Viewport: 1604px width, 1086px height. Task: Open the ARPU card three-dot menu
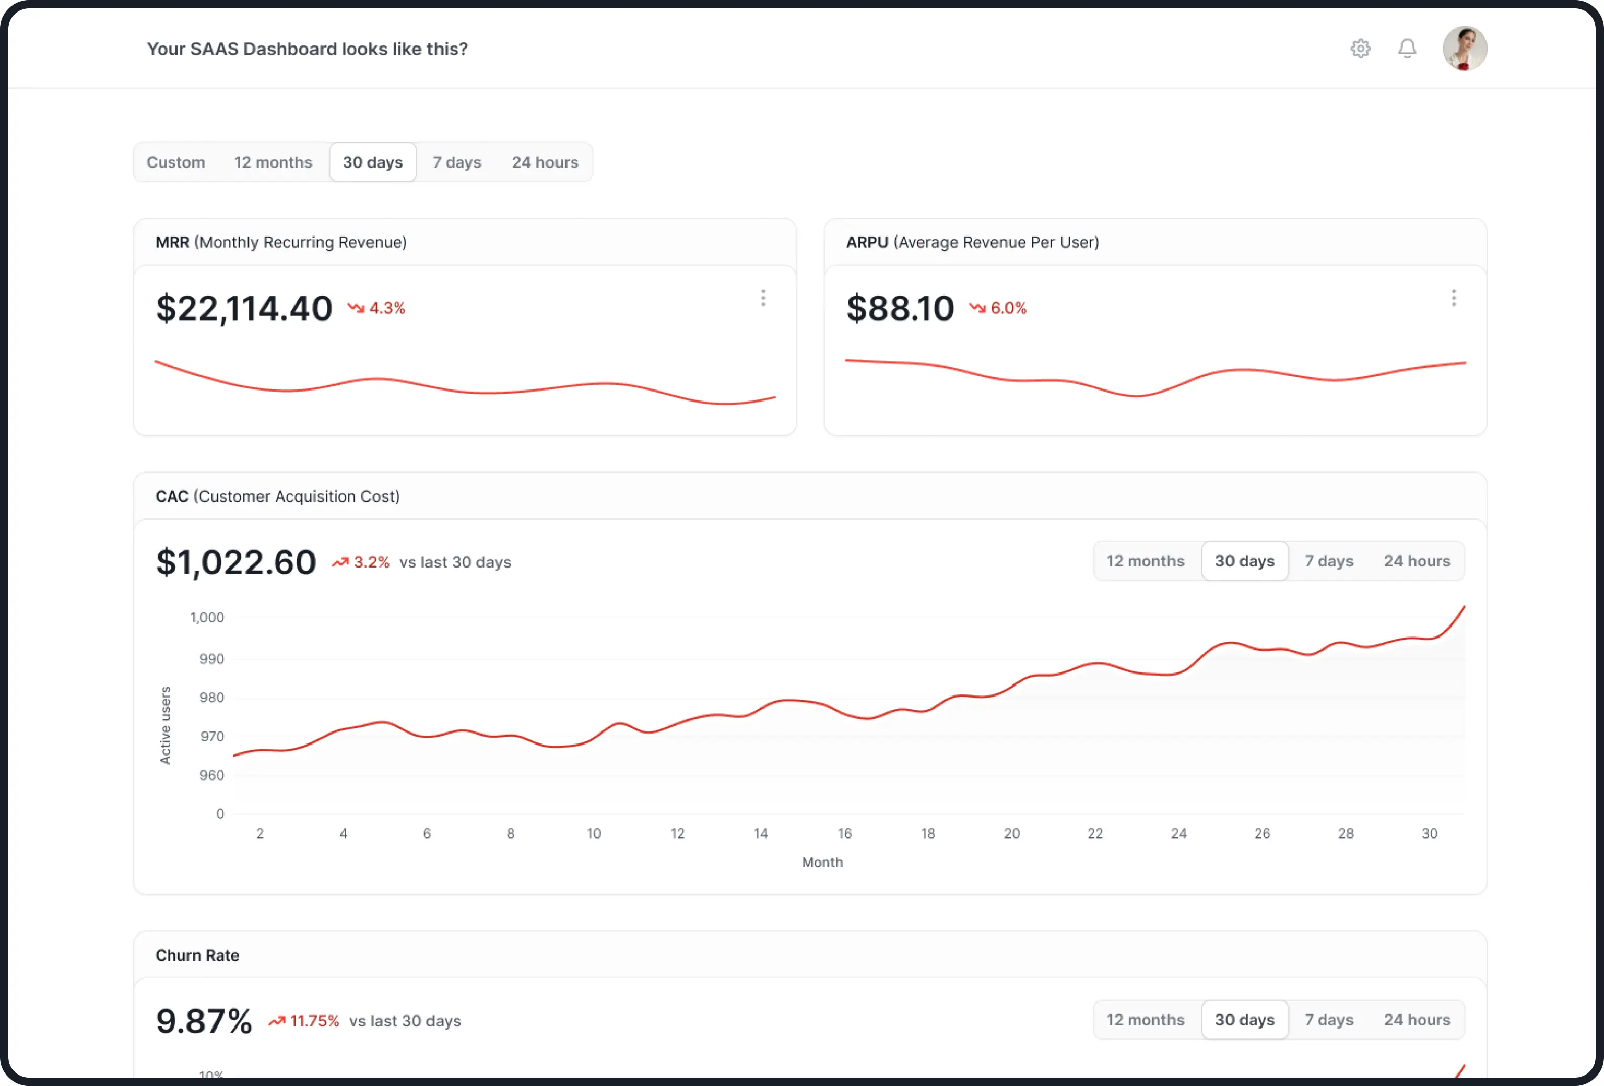1454,298
